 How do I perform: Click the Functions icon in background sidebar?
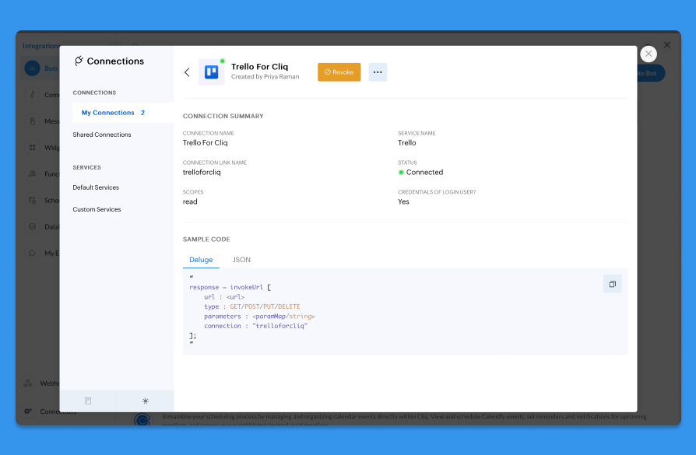pyautogui.click(x=33, y=174)
